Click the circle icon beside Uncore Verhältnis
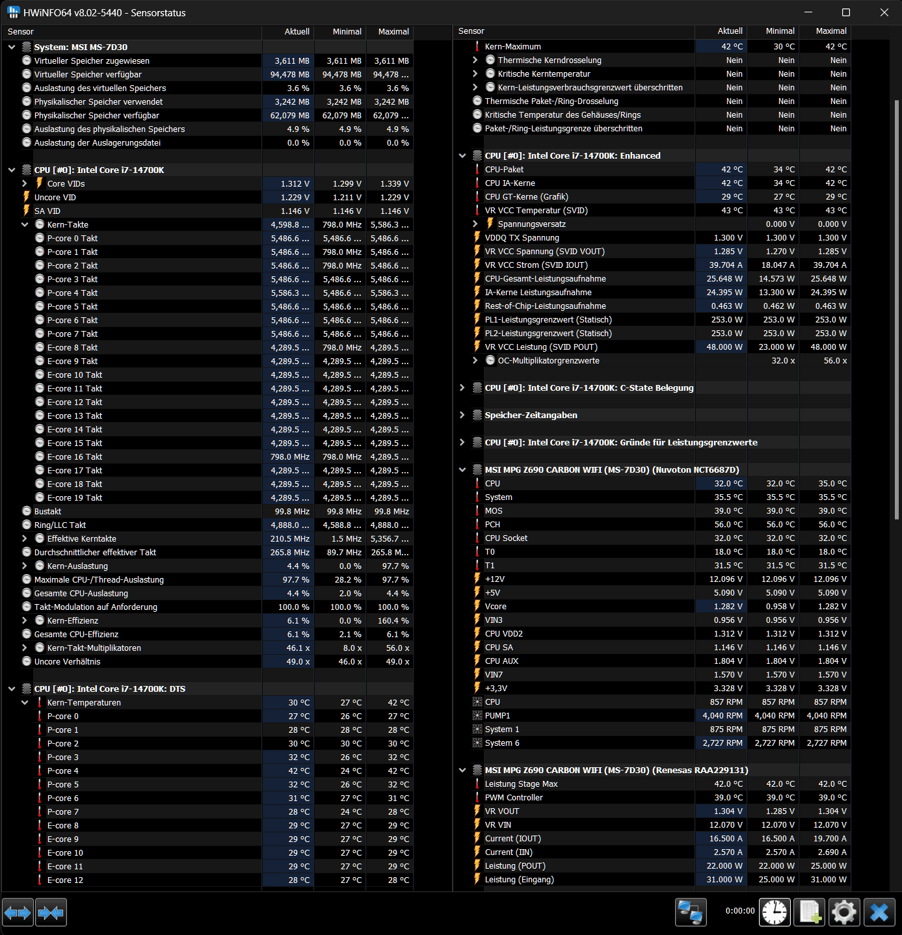The height and width of the screenshot is (935, 902). (x=27, y=661)
